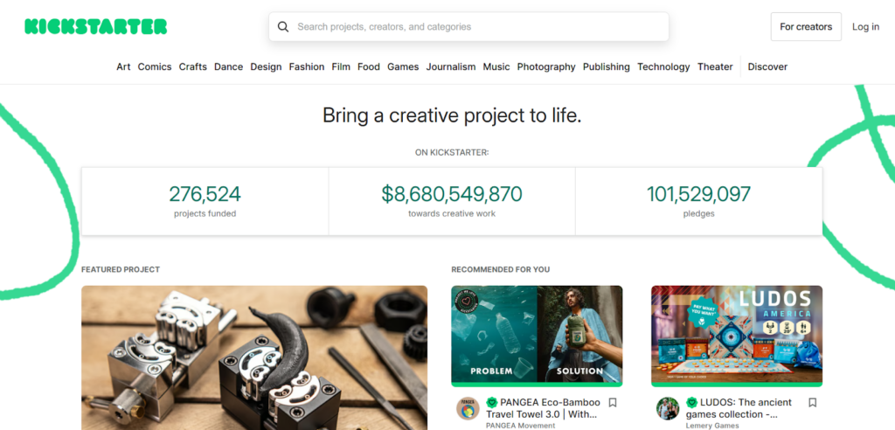Open the LUDOS America thumbnail
The height and width of the screenshot is (430, 895).
[x=736, y=336]
